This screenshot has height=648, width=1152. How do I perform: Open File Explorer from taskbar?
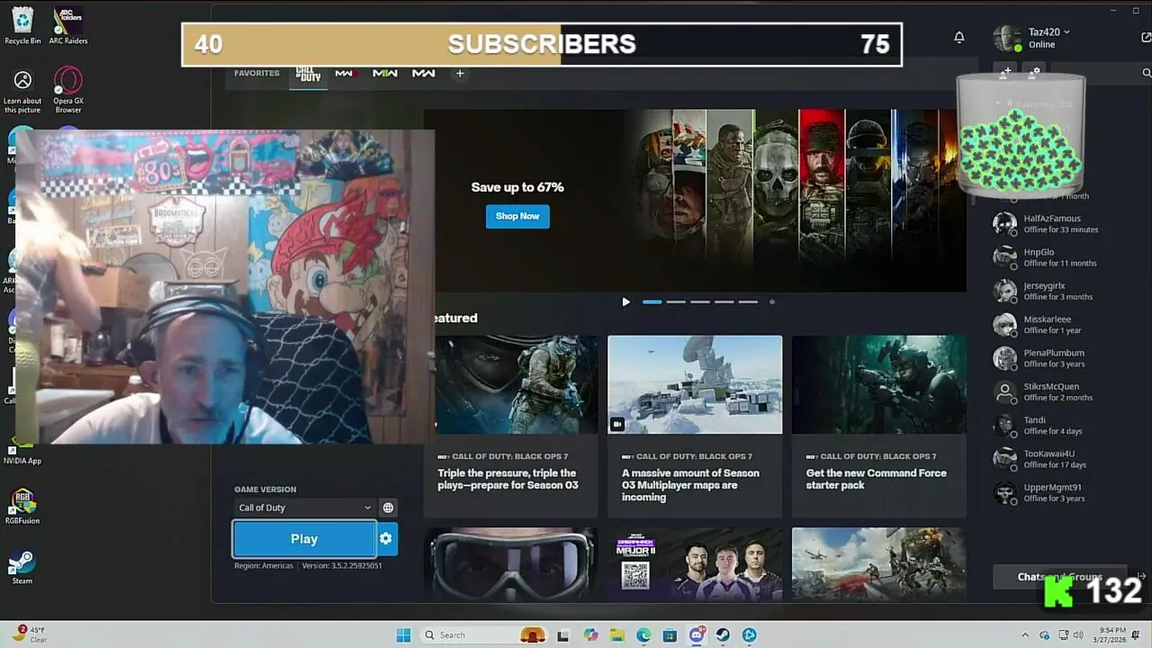(x=616, y=635)
